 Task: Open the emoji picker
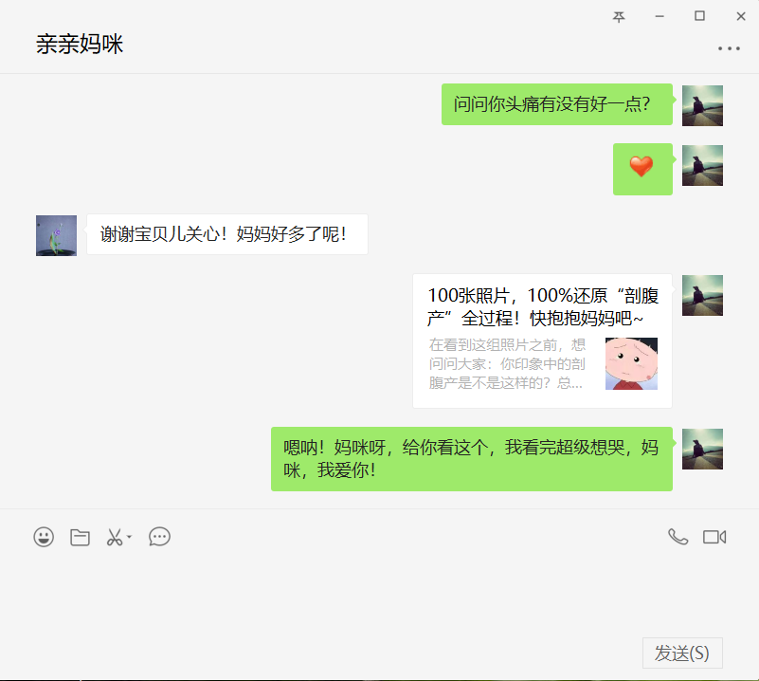tap(44, 537)
